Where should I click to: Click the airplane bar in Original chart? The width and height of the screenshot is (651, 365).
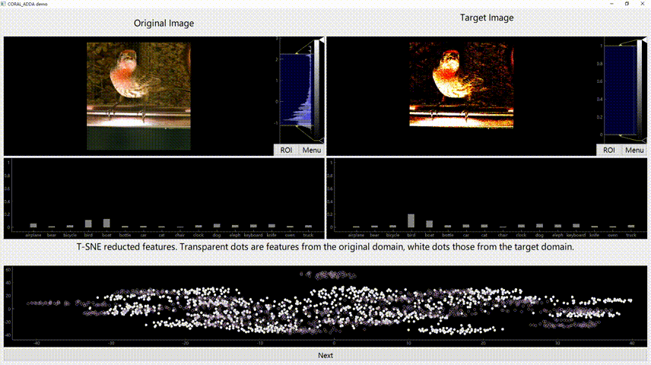pyautogui.click(x=33, y=226)
